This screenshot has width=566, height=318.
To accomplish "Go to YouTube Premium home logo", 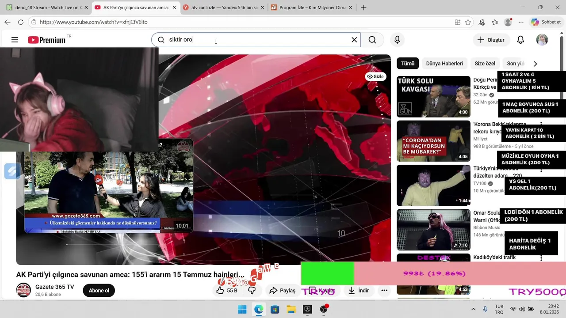I will pyautogui.click(x=46, y=40).
